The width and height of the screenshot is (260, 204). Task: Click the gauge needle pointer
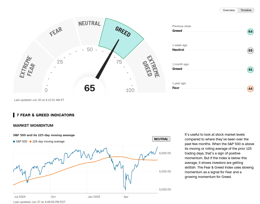pyautogui.click(x=108, y=59)
